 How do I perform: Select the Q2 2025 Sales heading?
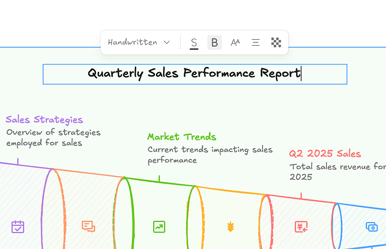[x=325, y=154]
